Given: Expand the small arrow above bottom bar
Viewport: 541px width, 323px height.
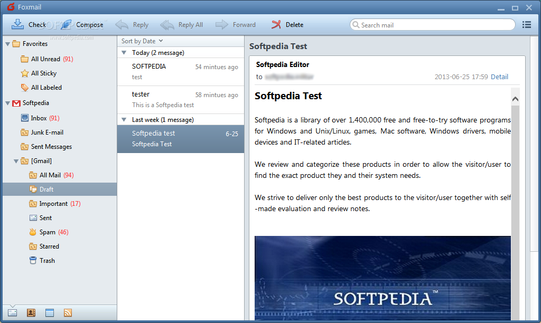Looking at the screenshot, I should click(13, 306).
